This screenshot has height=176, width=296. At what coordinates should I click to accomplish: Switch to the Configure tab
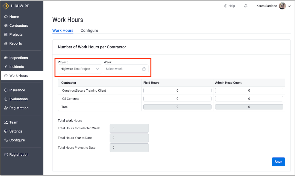click(x=89, y=31)
